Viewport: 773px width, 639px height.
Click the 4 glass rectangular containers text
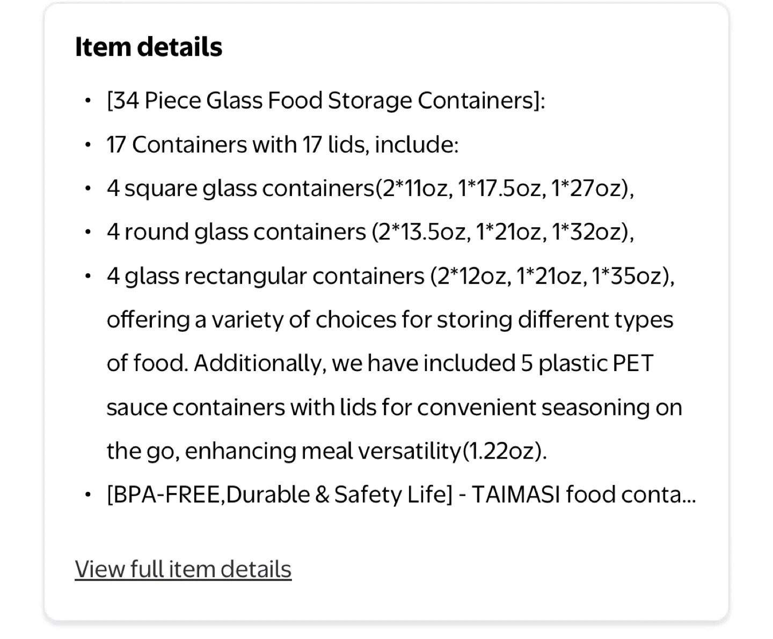[x=266, y=276]
